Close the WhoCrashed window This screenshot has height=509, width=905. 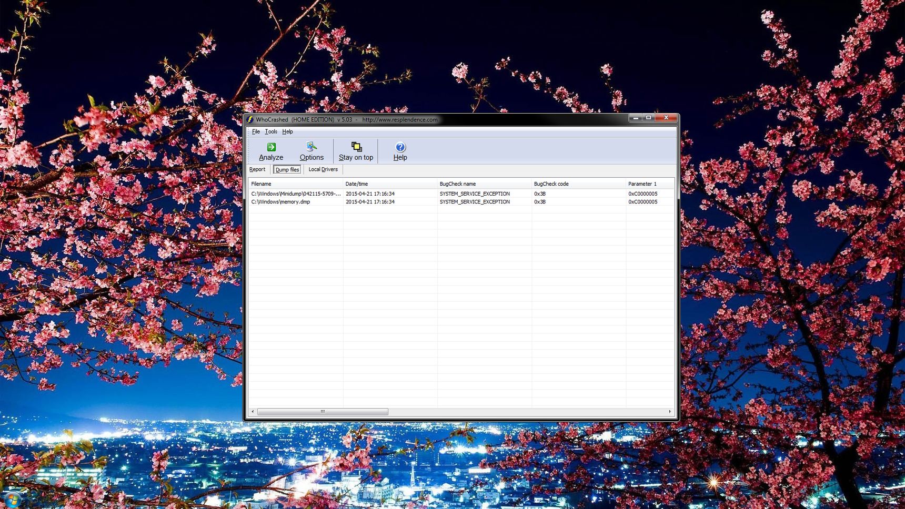pyautogui.click(x=666, y=118)
